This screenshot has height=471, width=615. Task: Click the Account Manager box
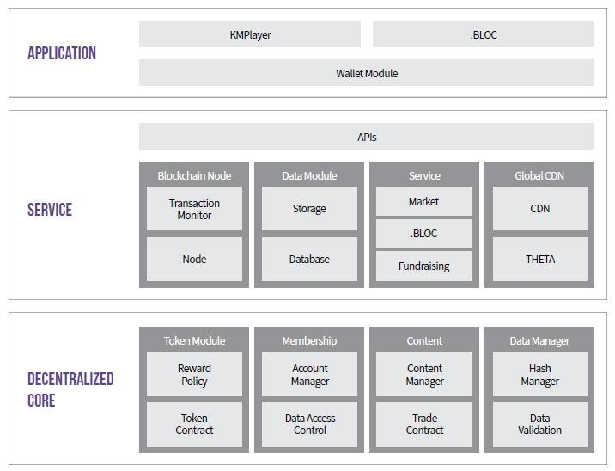pos(309,374)
